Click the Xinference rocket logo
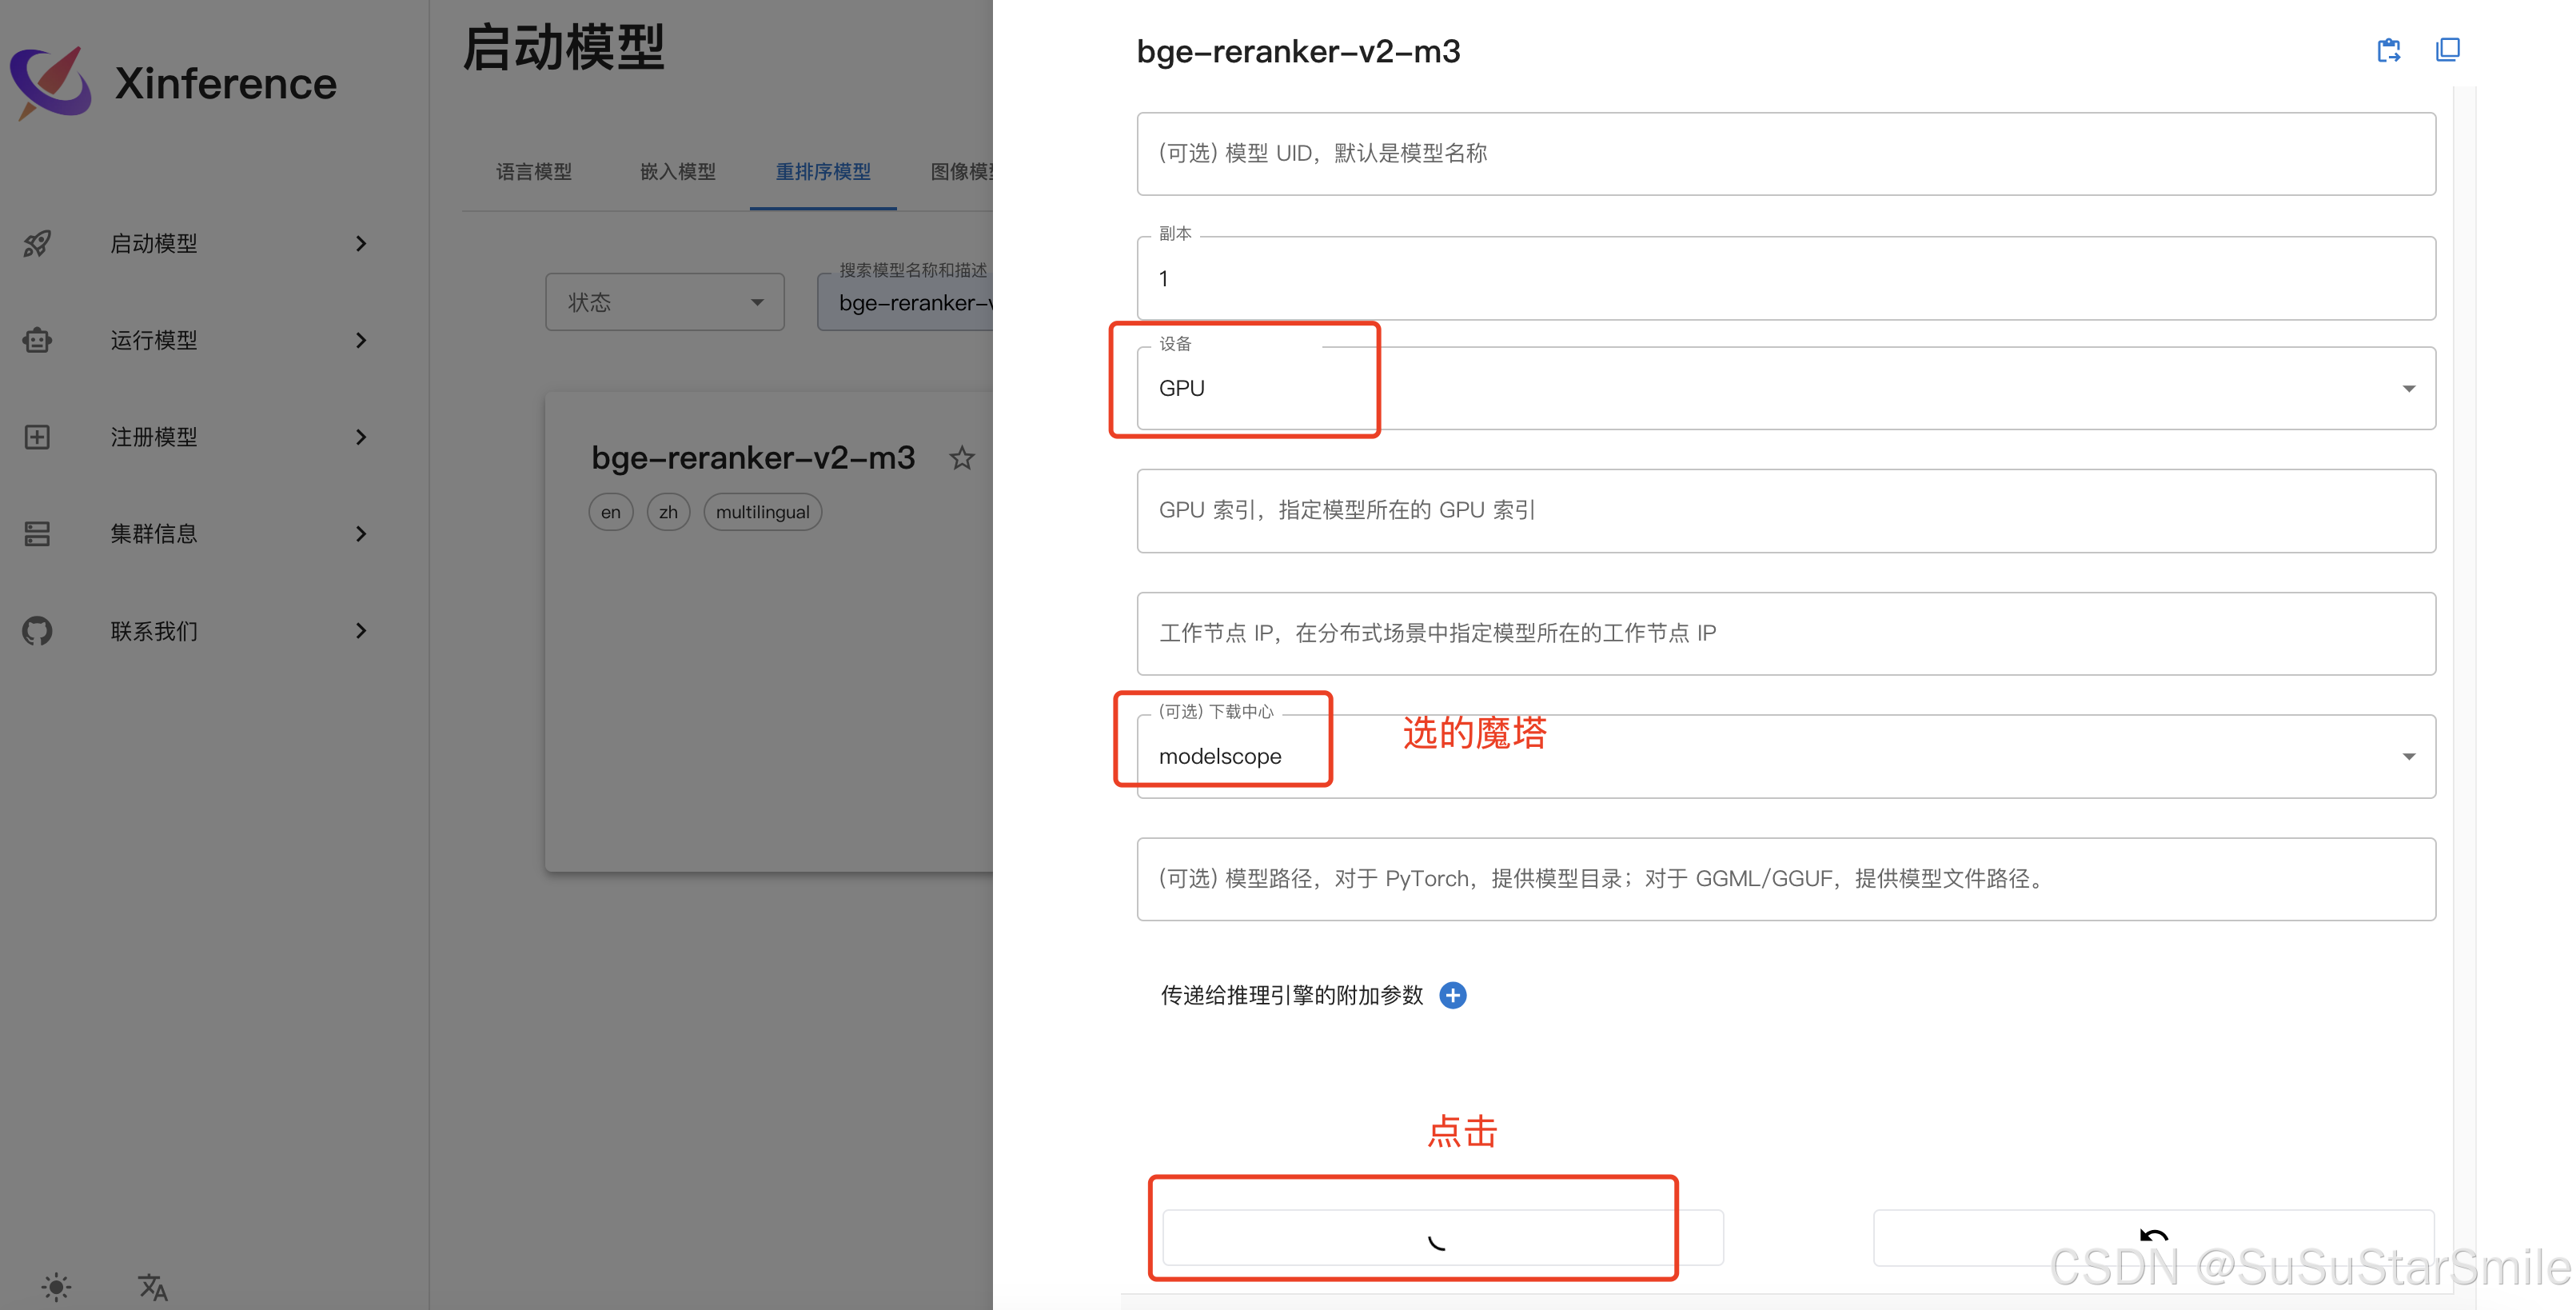The height and width of the screenshot is (1310, 2576). [51, 82]
